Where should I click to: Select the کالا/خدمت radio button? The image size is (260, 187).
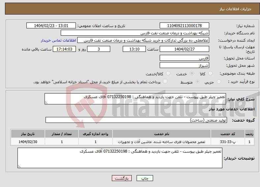[x=168, y=73]
